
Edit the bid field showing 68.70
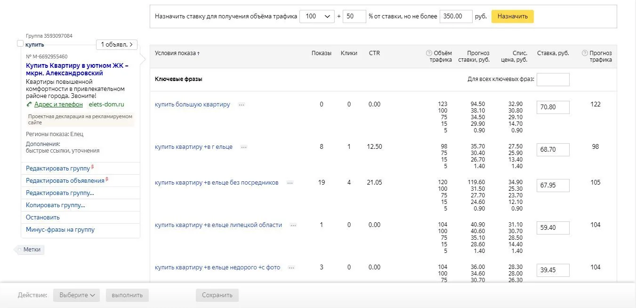coord(553,149)
